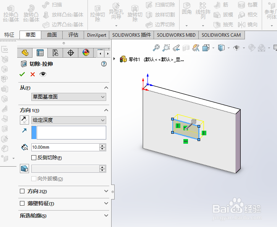
Task: Expand the 薄壁特征 section chevron
Action: point(106,203)
